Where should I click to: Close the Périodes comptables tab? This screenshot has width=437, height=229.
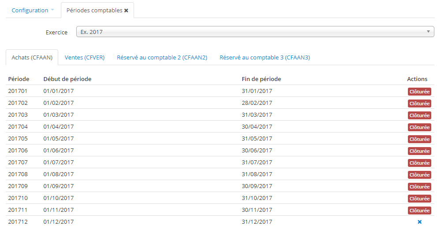(x=126, y=11)
